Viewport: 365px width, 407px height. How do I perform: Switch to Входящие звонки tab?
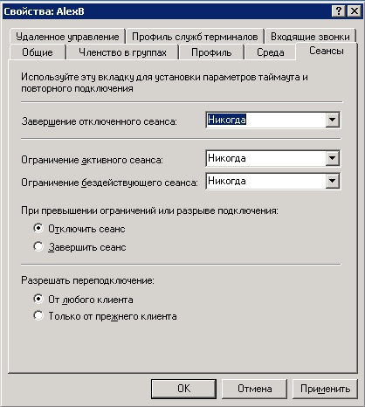pyautogui.click(x=310, y=37)
